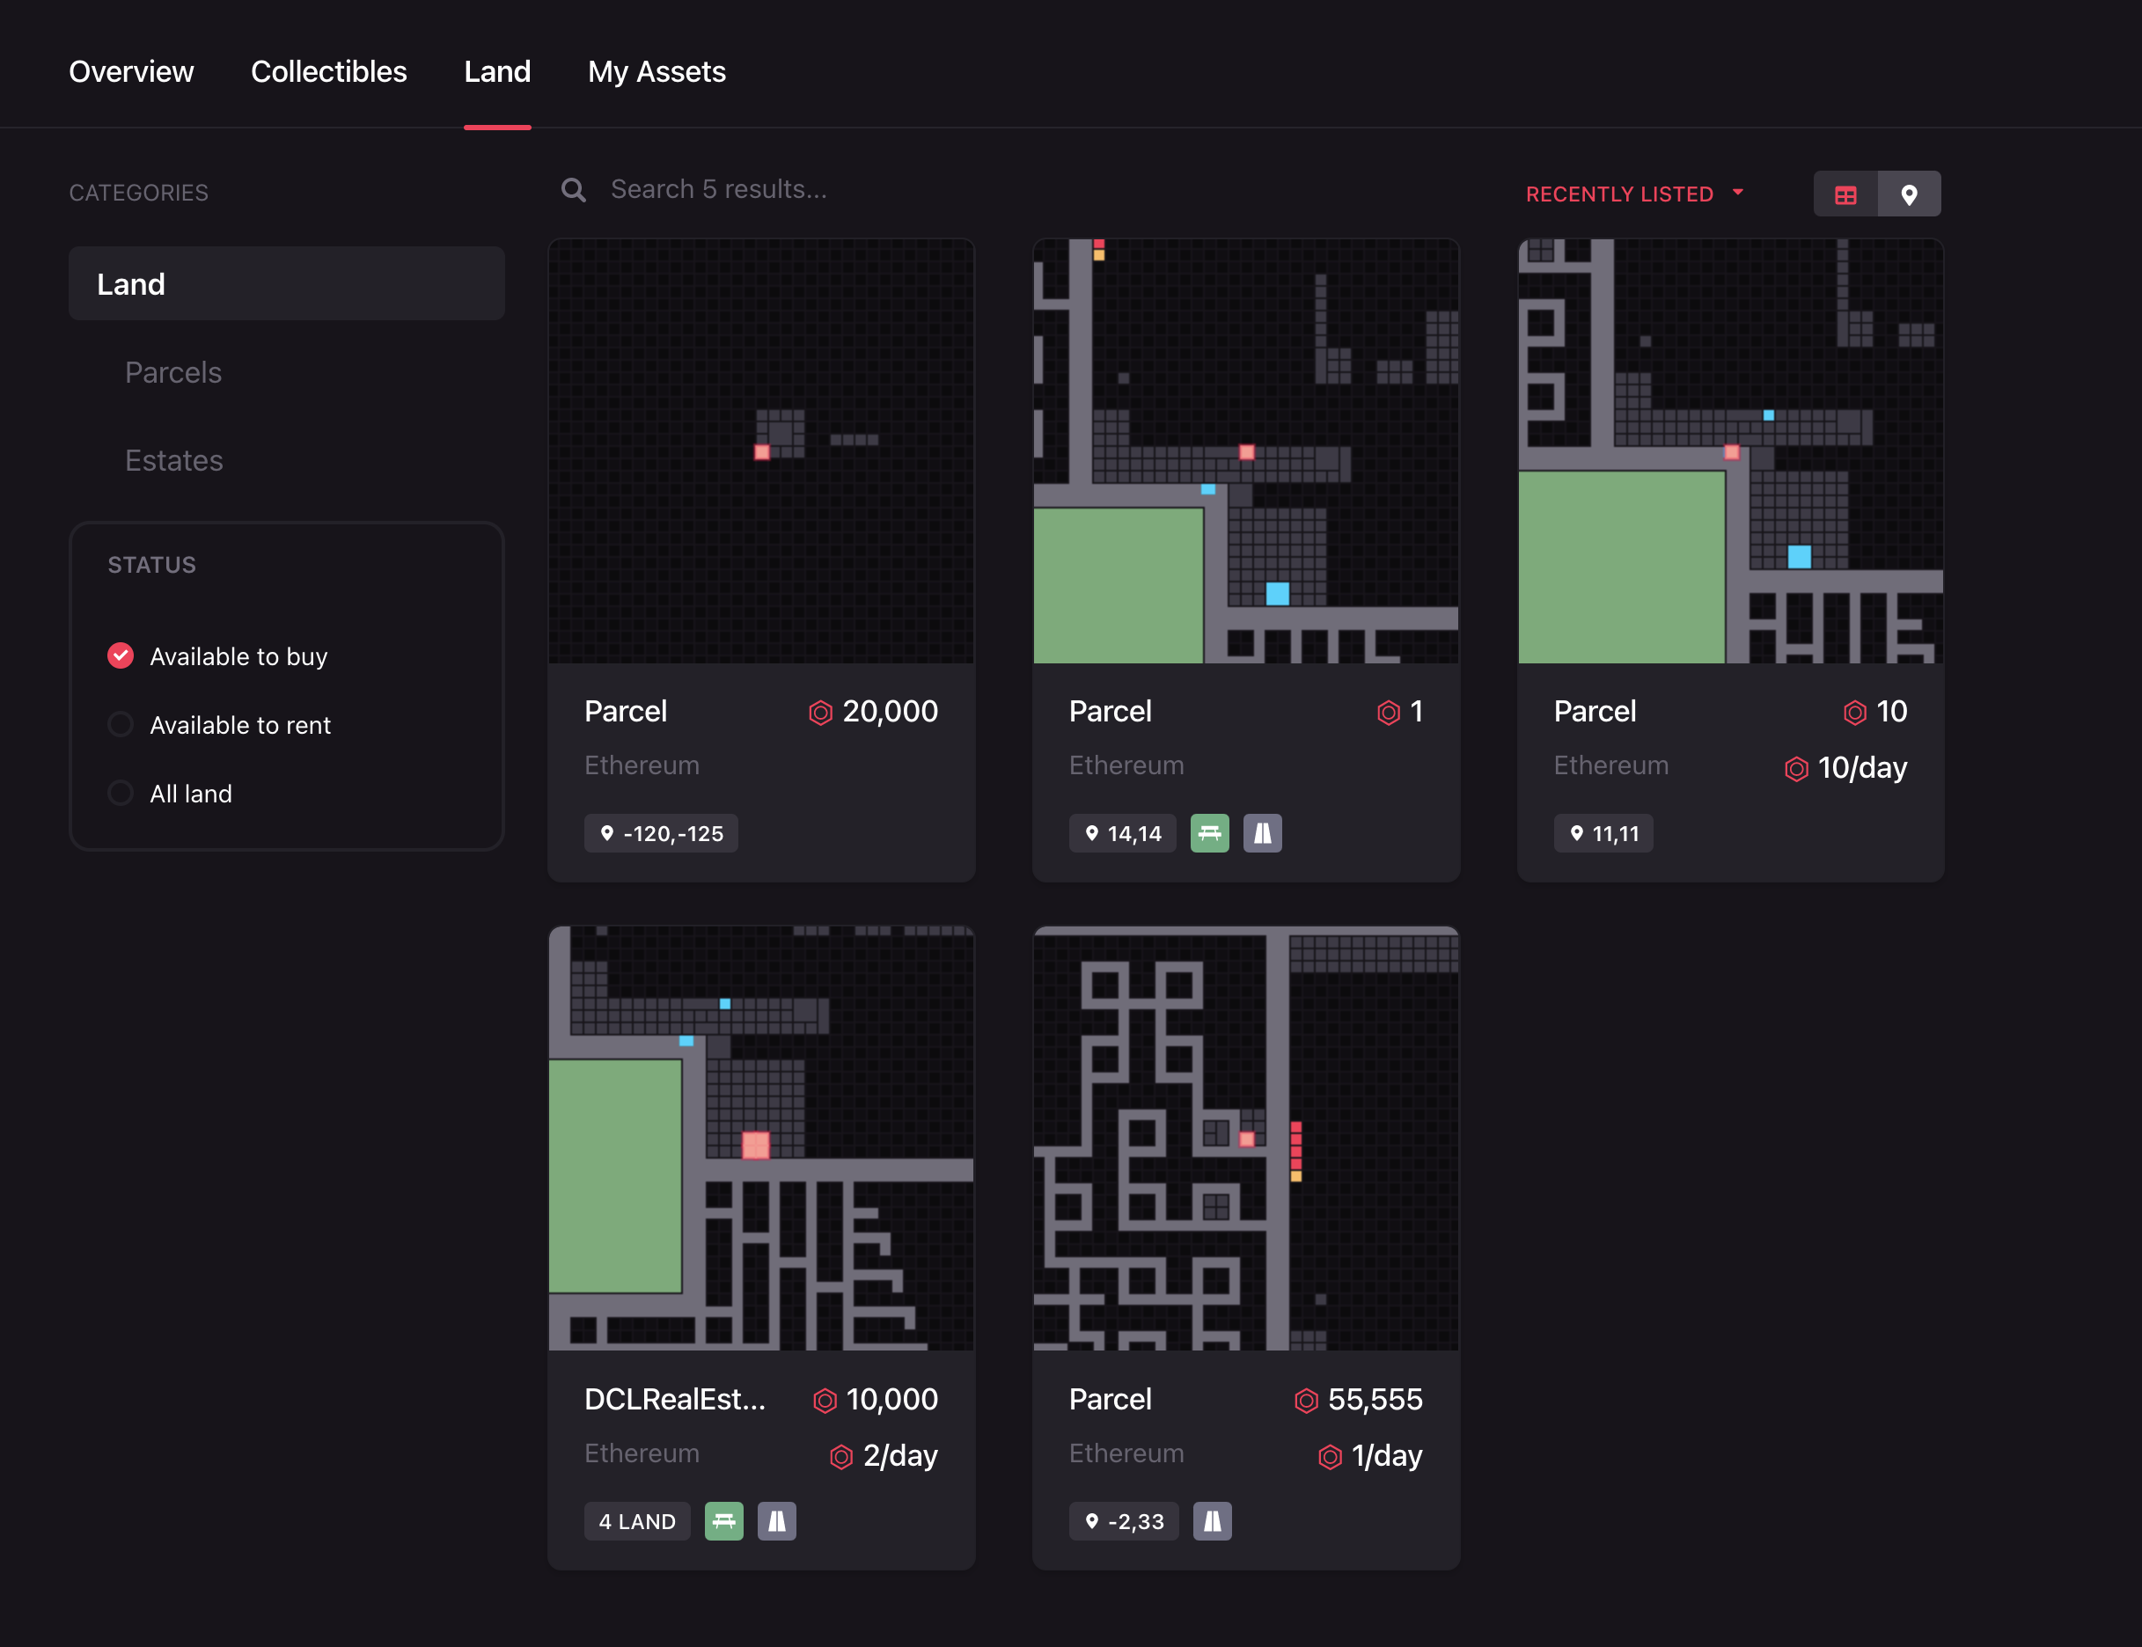Click road badge on 14,14 parcel

tap(1262, 833)
